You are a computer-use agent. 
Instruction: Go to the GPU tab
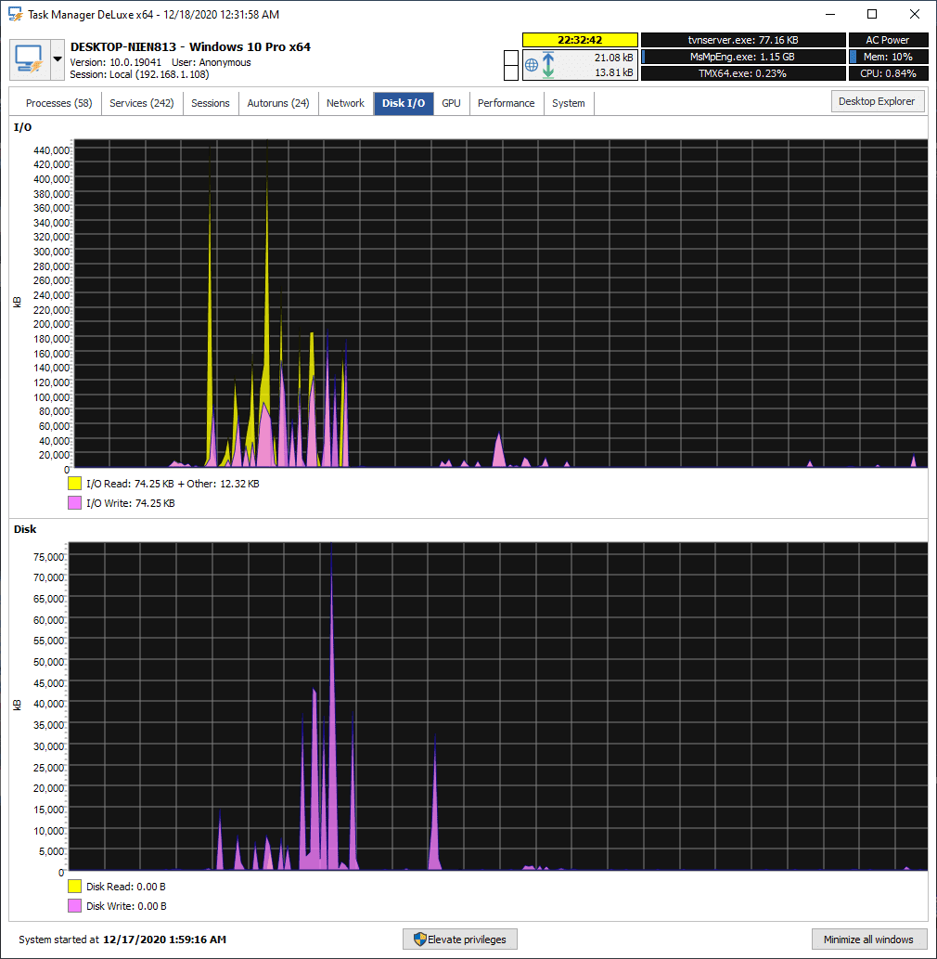pos(451,103)
